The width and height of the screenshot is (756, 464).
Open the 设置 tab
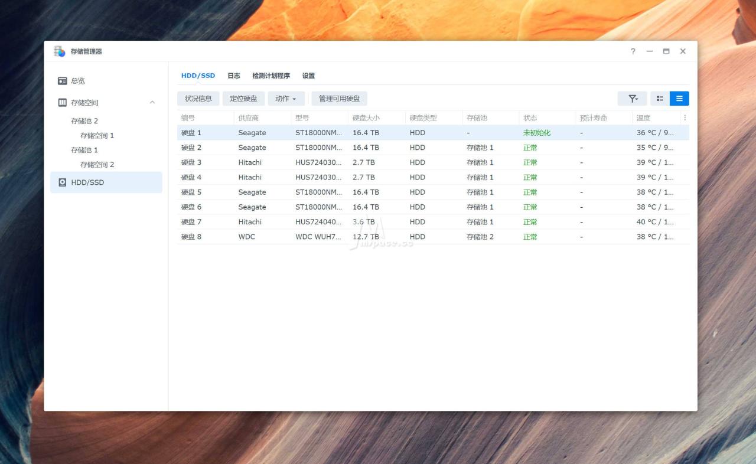[308, 76]
